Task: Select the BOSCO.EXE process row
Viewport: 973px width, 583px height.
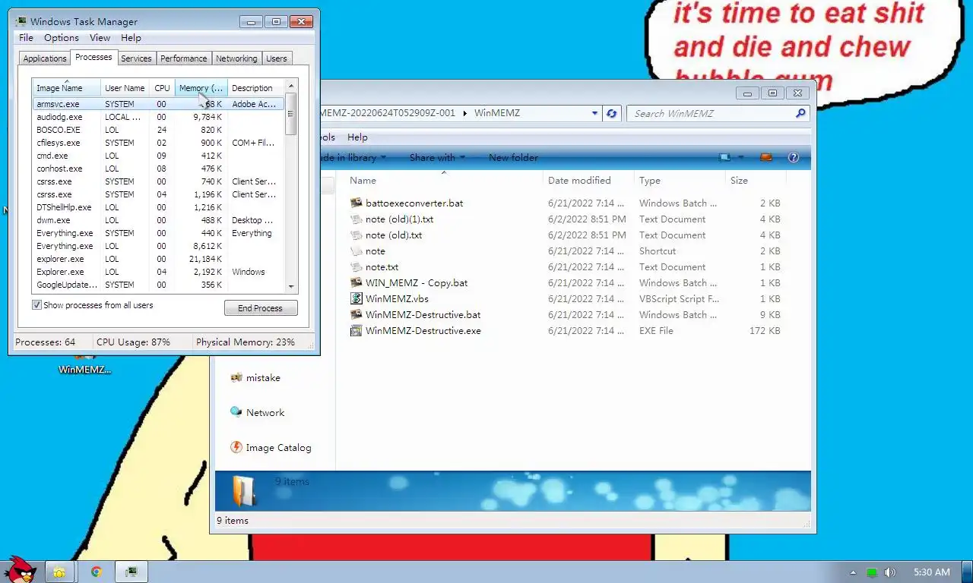Action: tap(158, 130)
